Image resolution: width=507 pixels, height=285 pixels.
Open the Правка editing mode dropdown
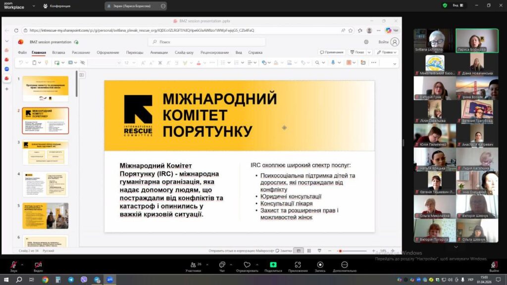point(386,52)
